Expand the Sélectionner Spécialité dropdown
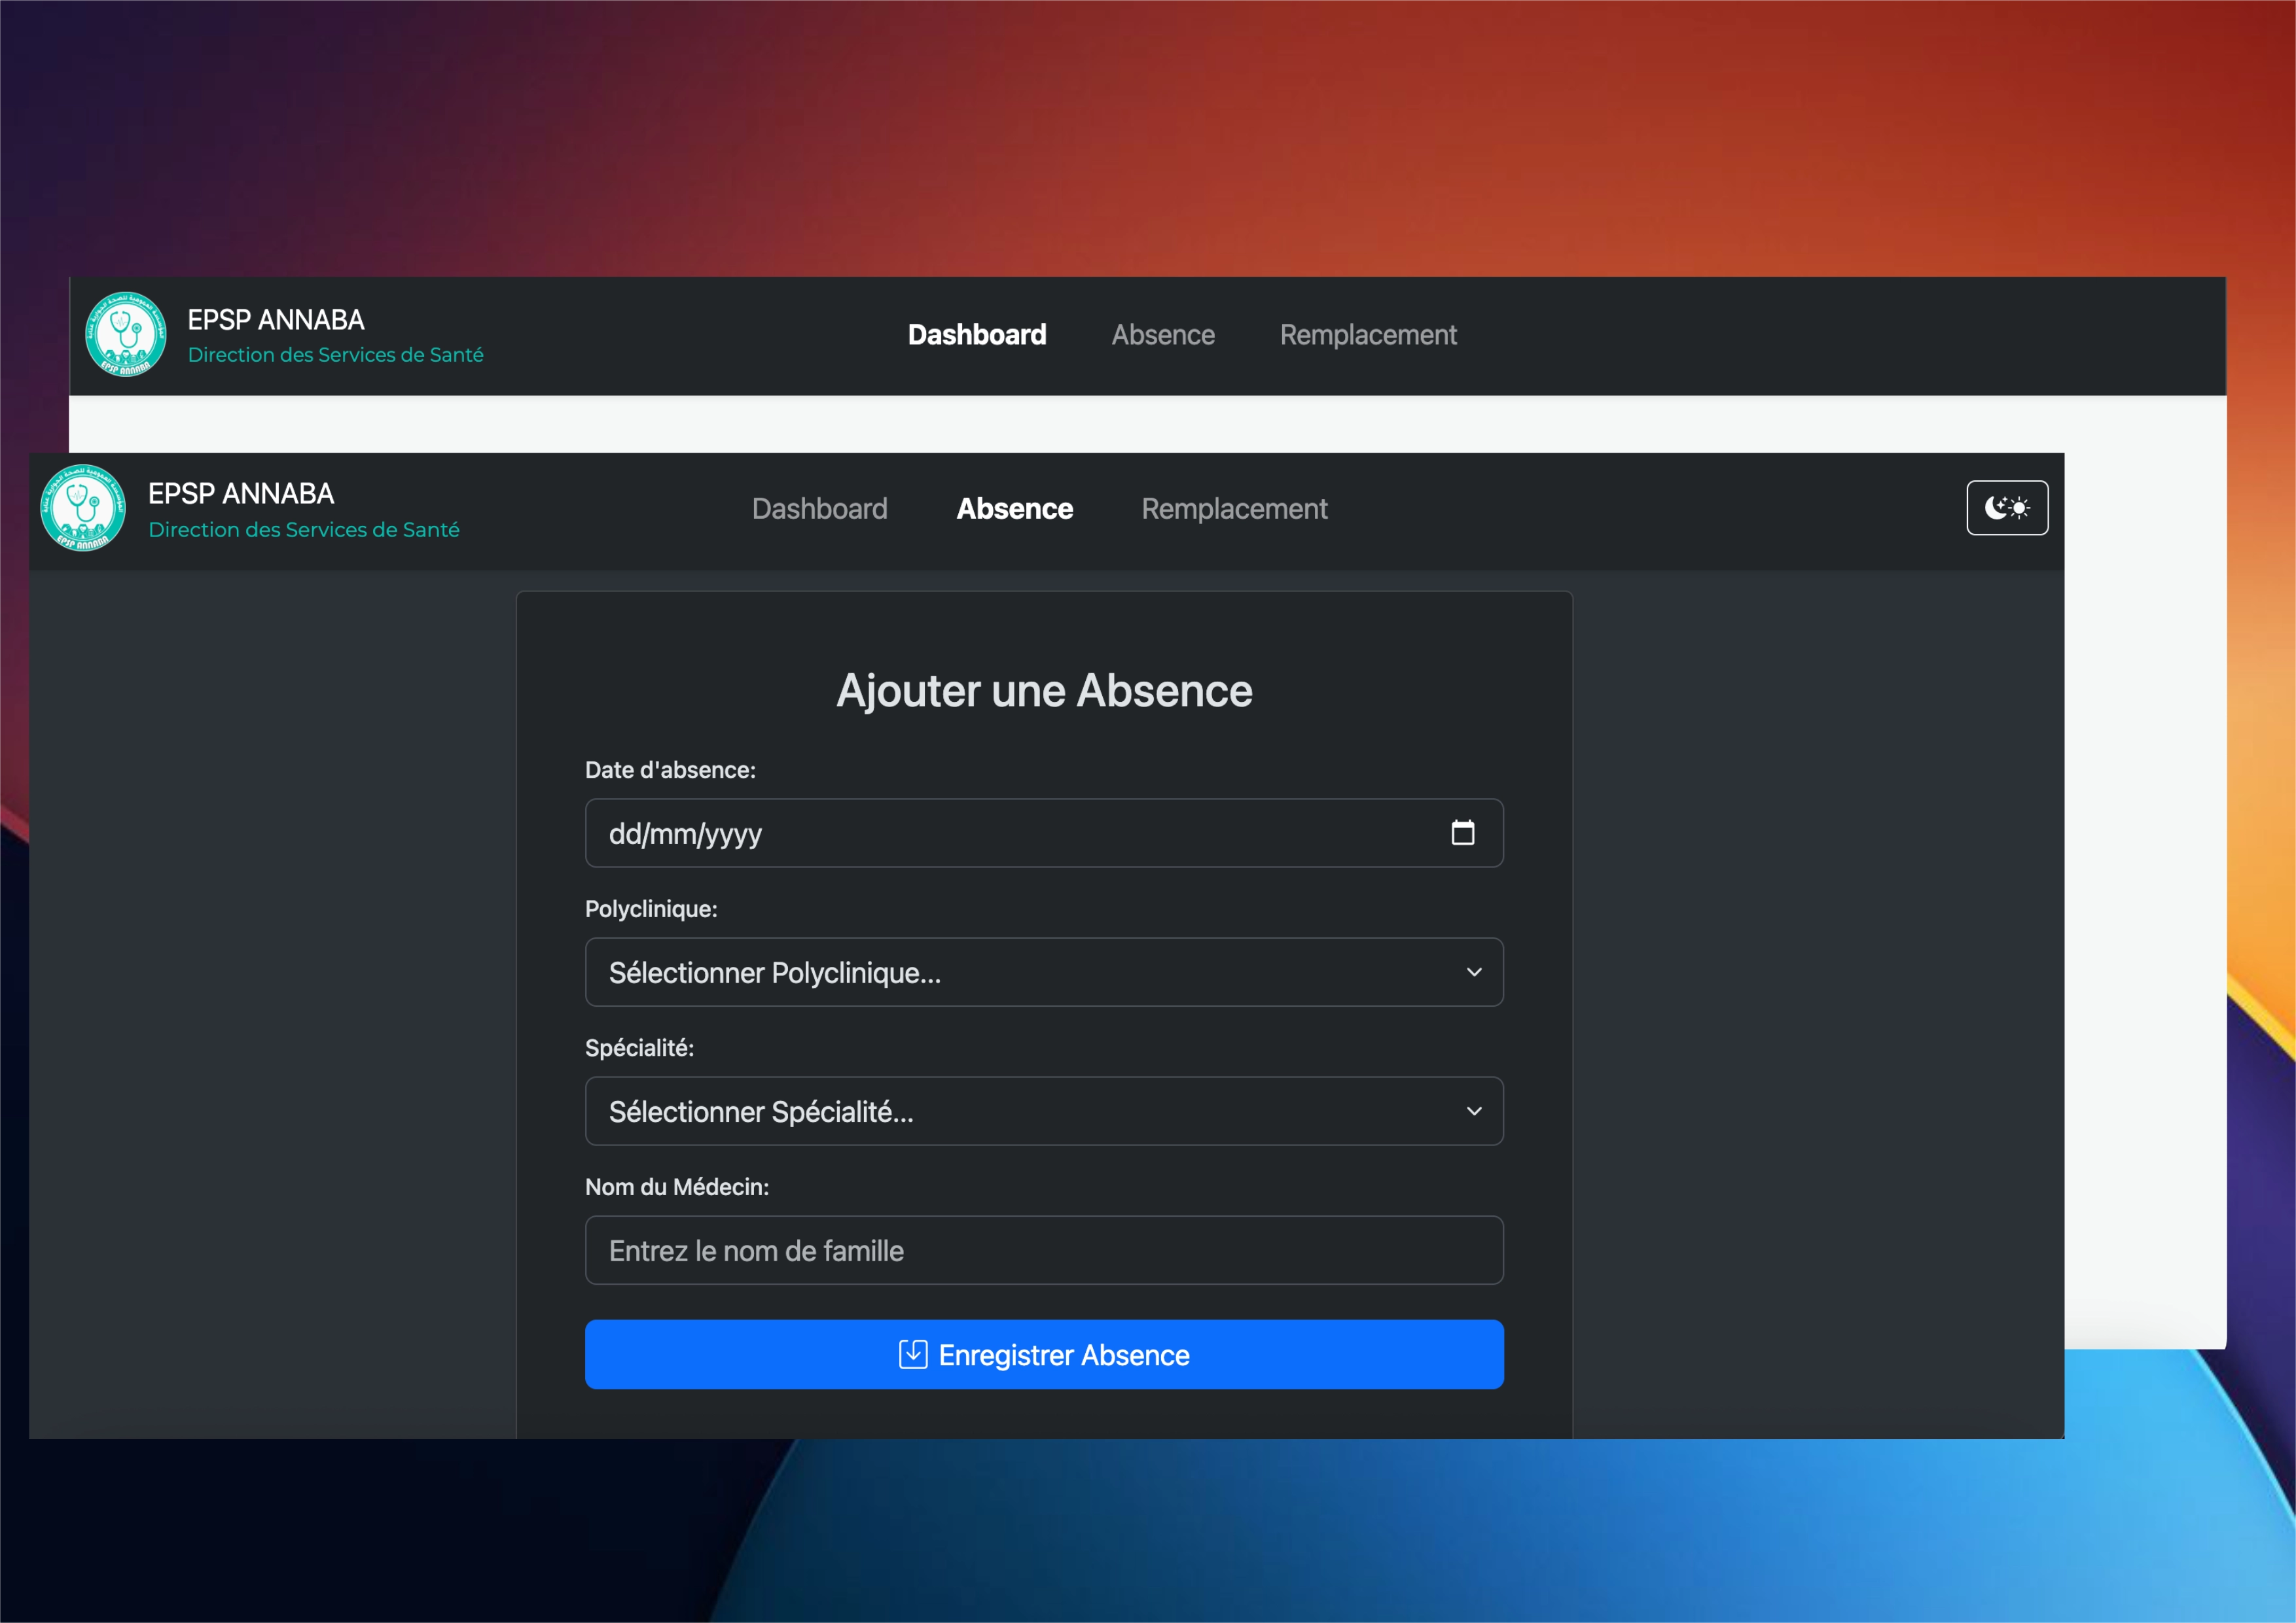The image size is (2296, 1623). coord(1043,1111)
